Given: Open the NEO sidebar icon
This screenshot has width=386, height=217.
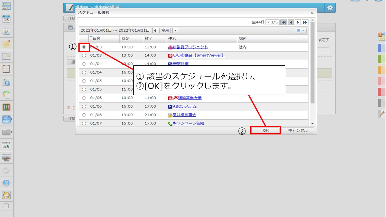Looking at the screenshot, I should pos(6,120).
